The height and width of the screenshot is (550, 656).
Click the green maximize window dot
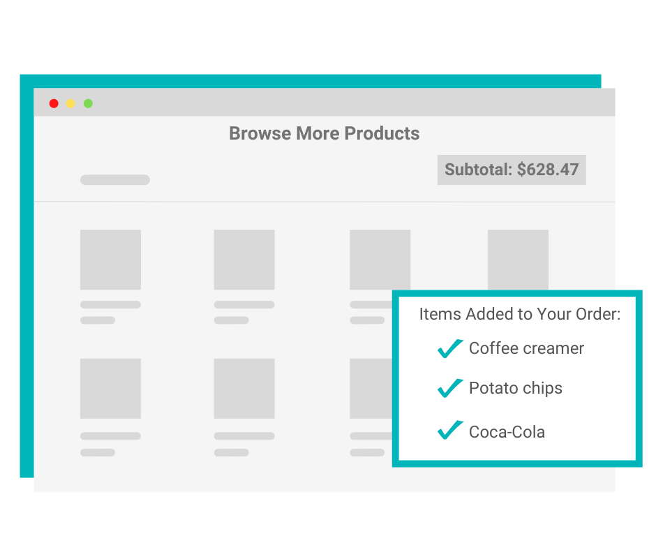88,103
